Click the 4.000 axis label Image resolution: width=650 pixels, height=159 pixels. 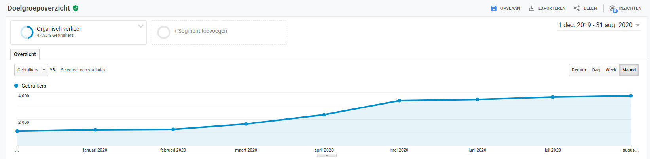click(x=24, y=96)
